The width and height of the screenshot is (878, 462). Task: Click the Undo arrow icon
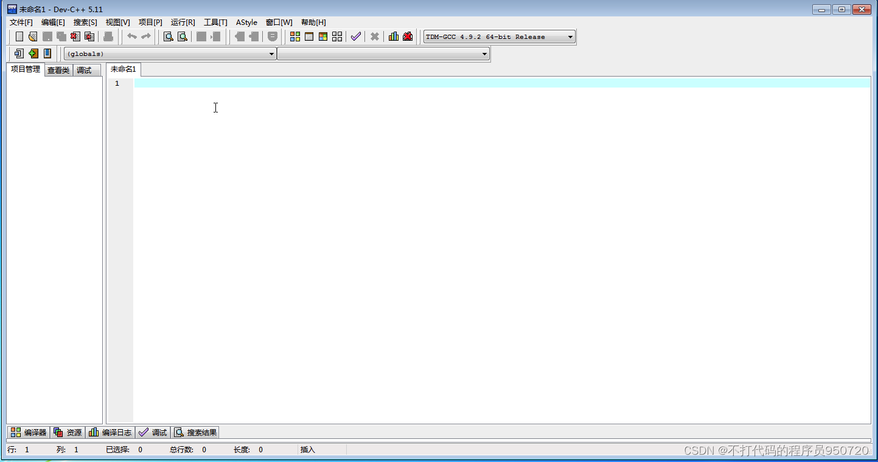[131, 36]
